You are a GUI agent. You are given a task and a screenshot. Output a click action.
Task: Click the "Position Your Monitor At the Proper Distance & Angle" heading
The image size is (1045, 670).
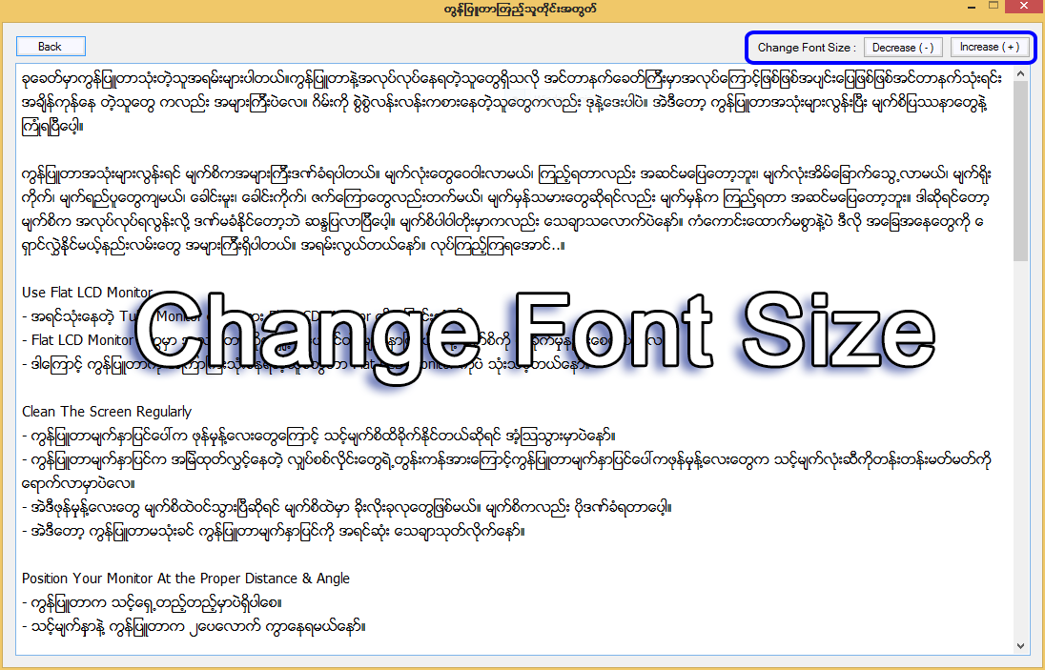(x=186, y=579)
